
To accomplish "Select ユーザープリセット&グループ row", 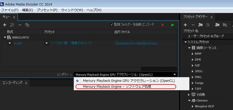I will (x=206, y=36).
